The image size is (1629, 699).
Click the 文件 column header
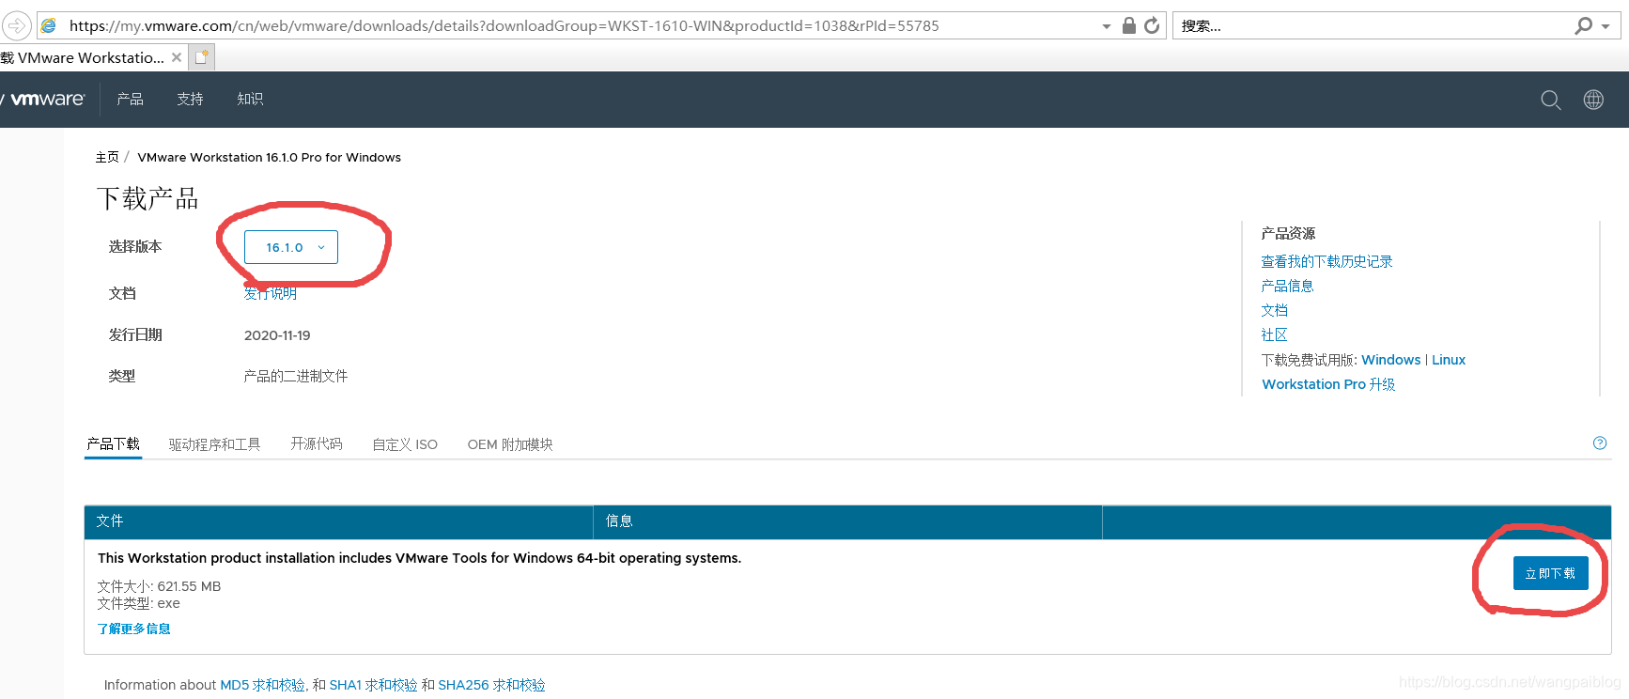(109, 521)
